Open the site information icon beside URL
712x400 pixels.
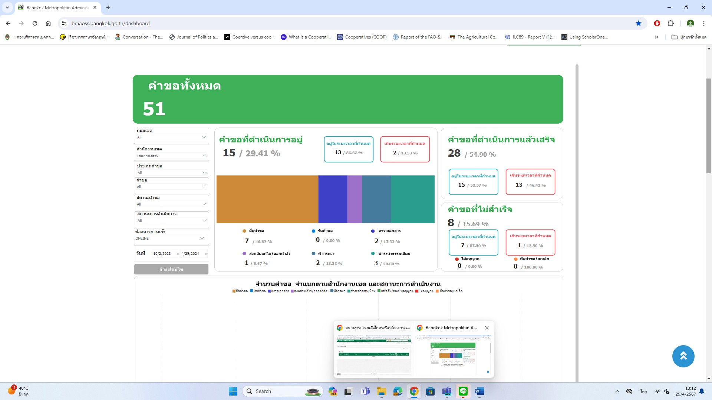64,23
